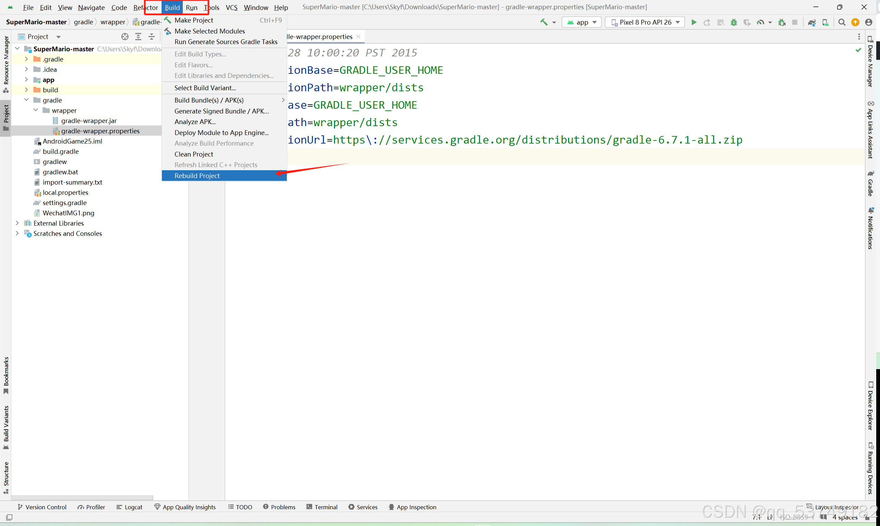Click the Attach Debugger to Process icon

[782, 22]
